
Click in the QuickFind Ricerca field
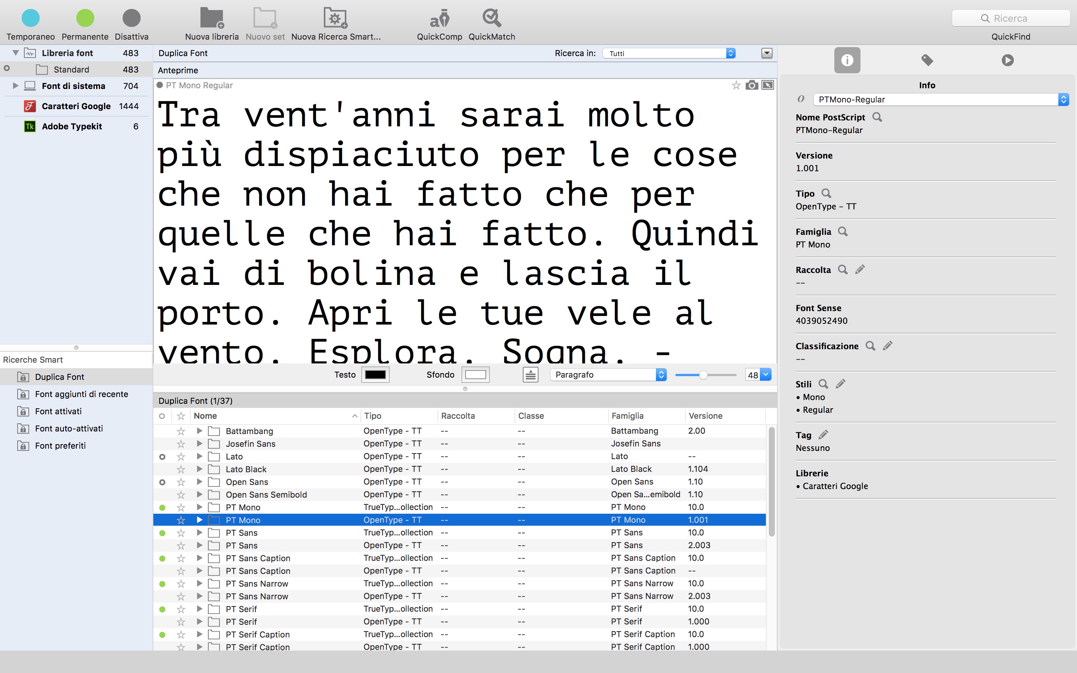[1011, 18]
